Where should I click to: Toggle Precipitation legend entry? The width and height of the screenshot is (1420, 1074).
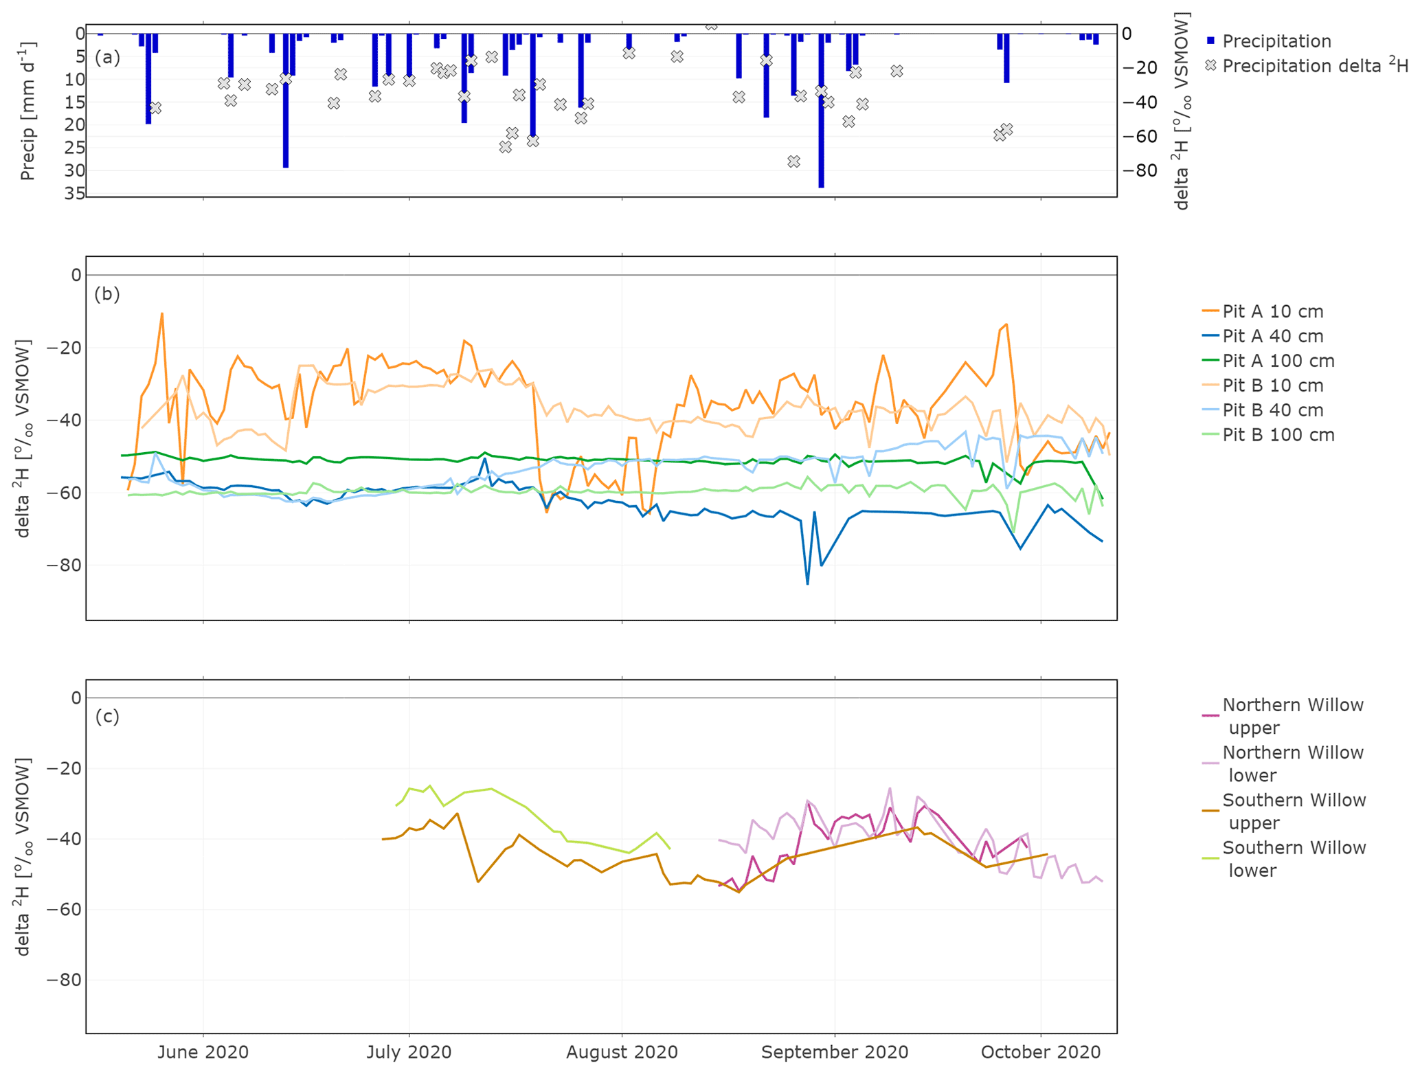pos(1276,41)
